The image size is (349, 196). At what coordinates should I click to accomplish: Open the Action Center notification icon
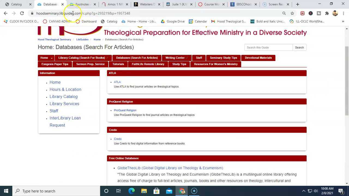(341, 191)
